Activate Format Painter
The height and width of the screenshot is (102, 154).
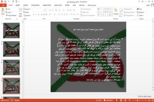click(11, 15)
